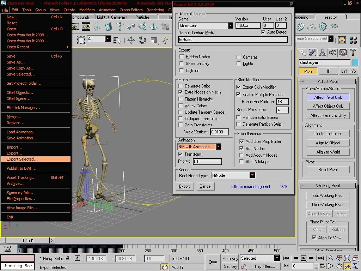The width and height of the screenshot is (361, 271).
Task: Click the destroyer object color swatch
Action: coord(355,62)
